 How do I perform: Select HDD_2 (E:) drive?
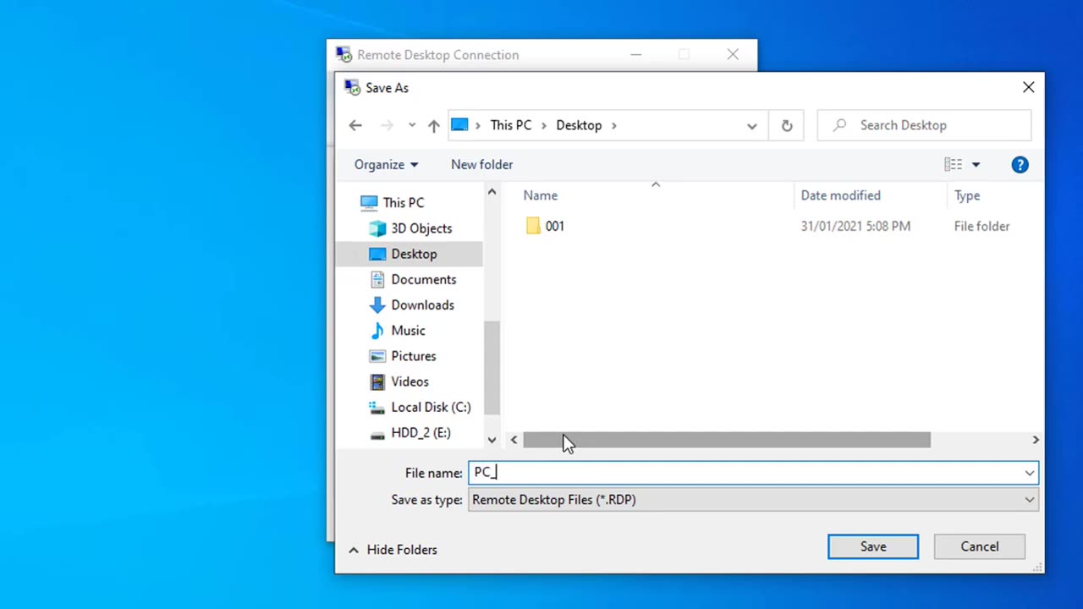421,433
